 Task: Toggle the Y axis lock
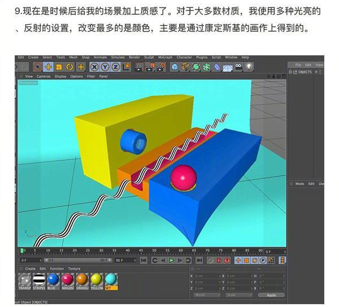[105, 67]
